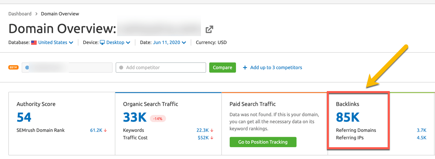Open the Authority Score value 54
The height and width of the screenshot is (159, 435).
point(24,117)
